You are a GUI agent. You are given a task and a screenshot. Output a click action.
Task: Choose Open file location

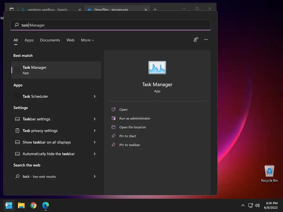(x=132, y=127)
